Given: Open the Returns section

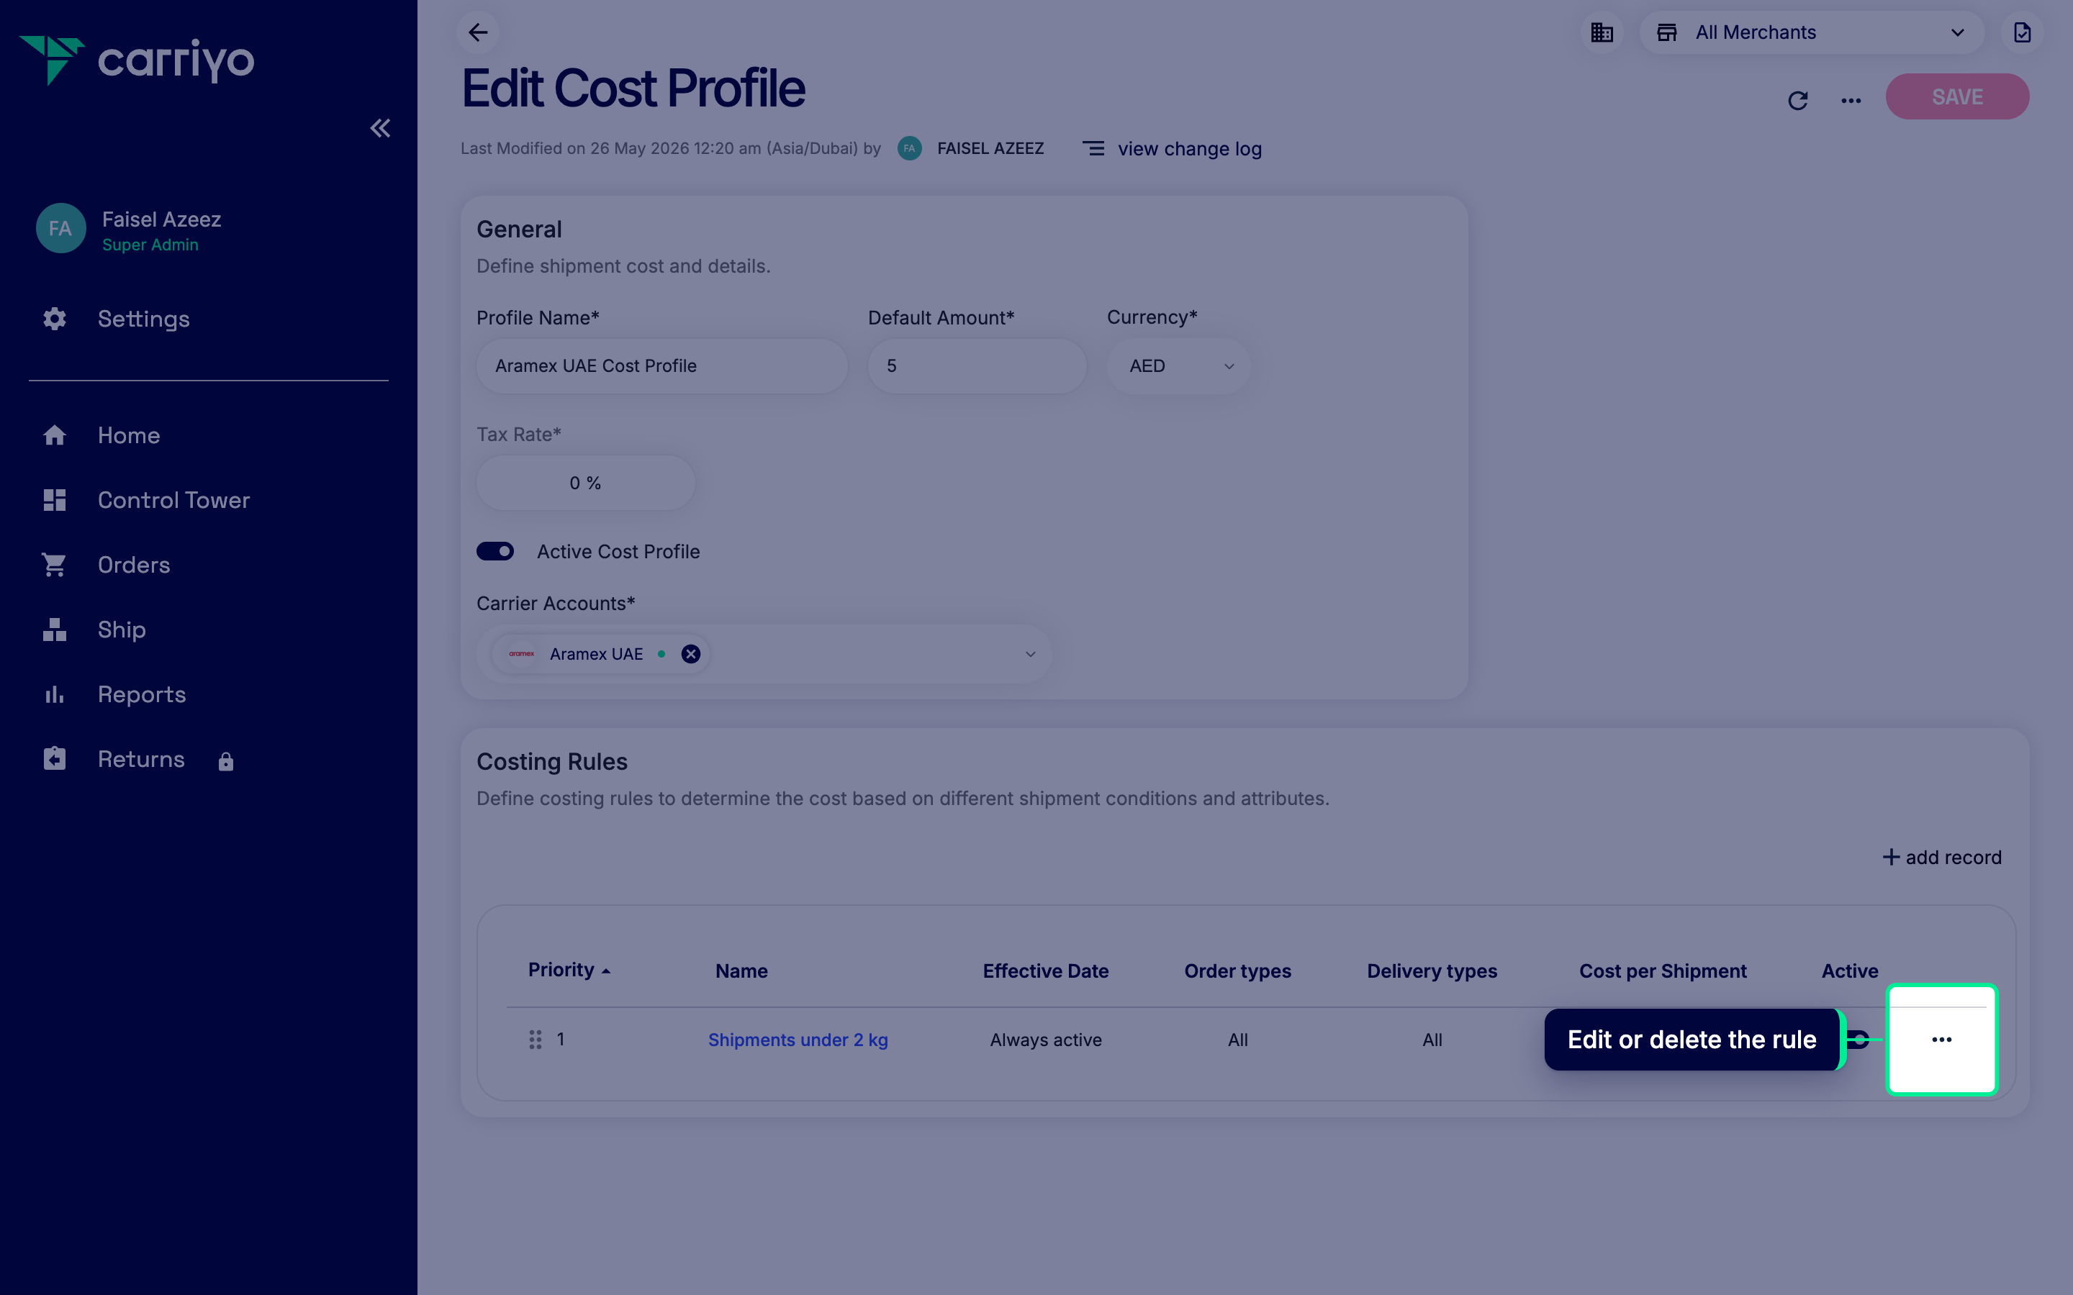Looking at the screenshot, I should pos(140,759).
